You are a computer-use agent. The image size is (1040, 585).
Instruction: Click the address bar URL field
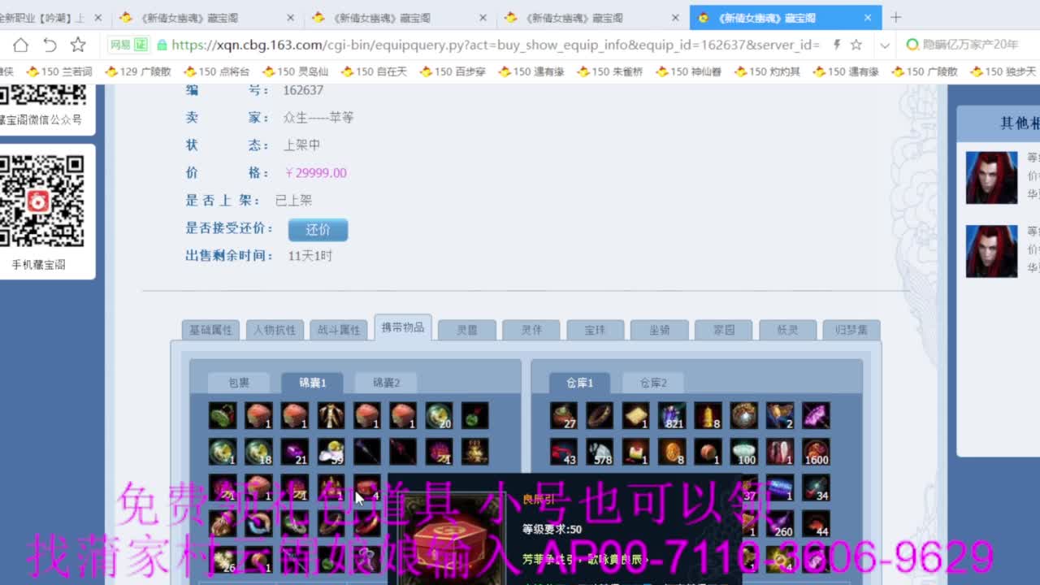click(496, 45)
